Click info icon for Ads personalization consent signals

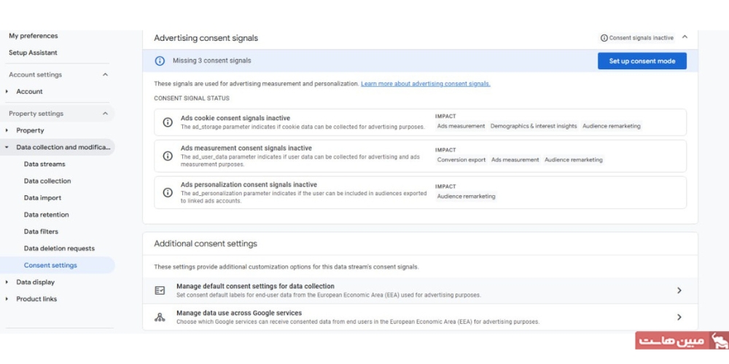pyautogui.click(x=168, y=192)
